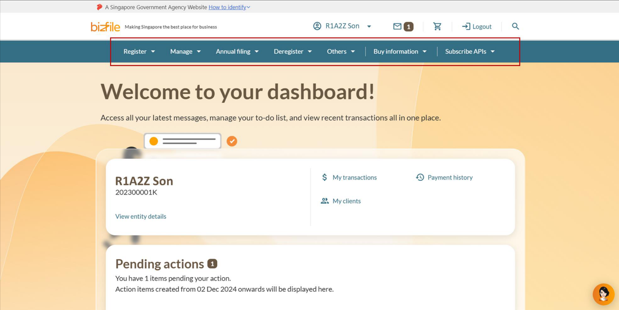This screenshot has height=310, width=619.
Task: Expand the Buy information menu arrow
Action: coord(424,51)
